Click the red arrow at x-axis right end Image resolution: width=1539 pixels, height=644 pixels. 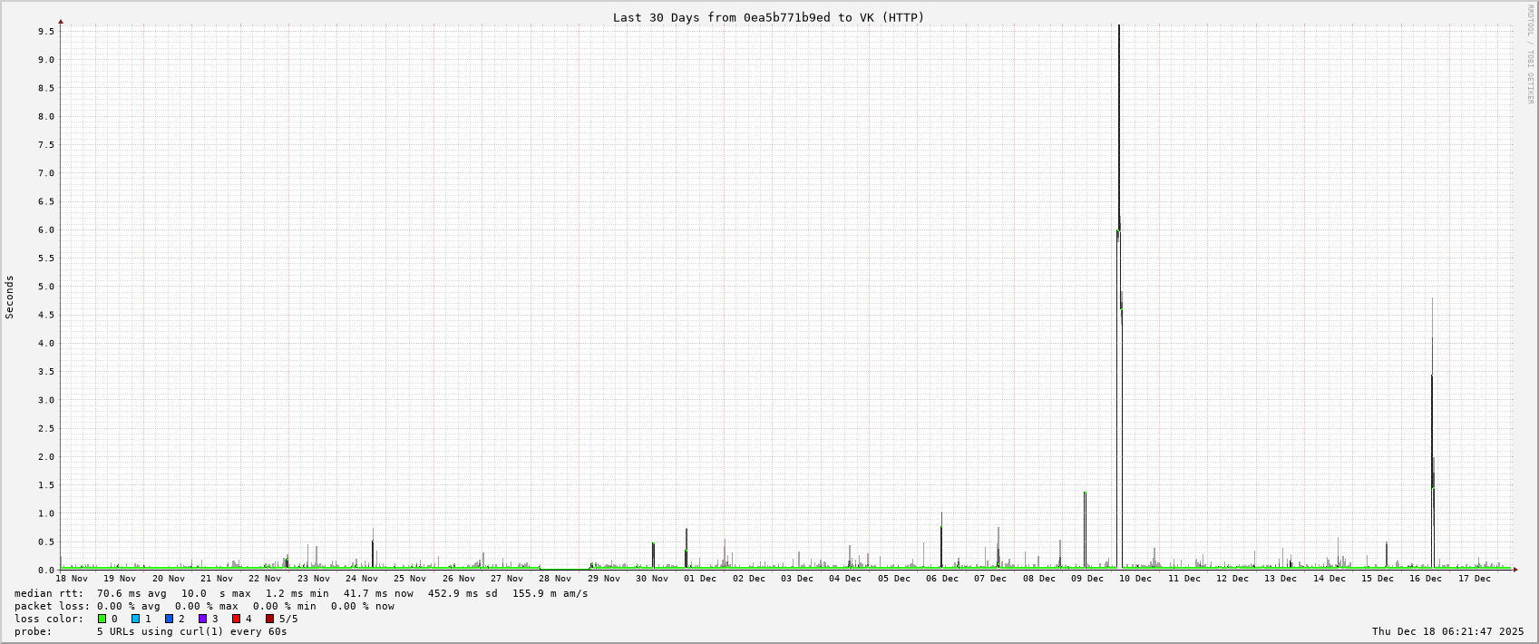(x=1515, y=570)
